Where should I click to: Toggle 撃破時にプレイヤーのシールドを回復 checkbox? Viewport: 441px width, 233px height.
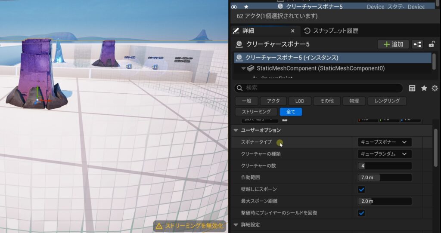point(362,213)
